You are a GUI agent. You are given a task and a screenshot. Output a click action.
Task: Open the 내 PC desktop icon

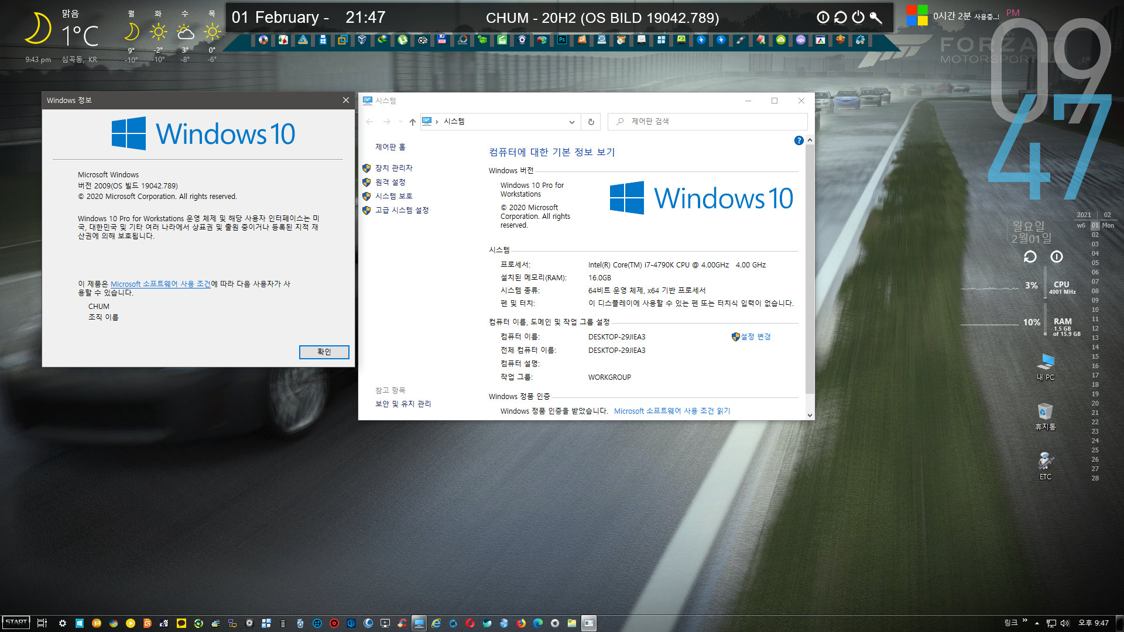tap(1046, 367)
